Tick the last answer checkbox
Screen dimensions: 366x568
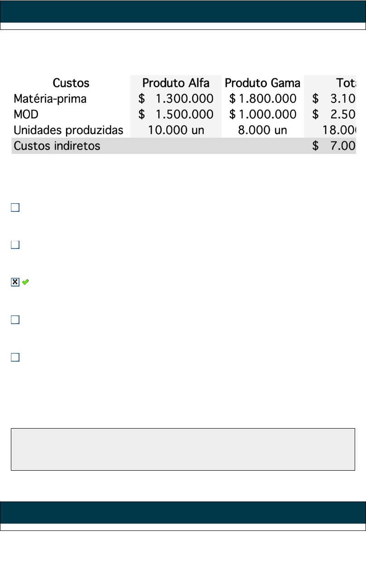point(15,357)
